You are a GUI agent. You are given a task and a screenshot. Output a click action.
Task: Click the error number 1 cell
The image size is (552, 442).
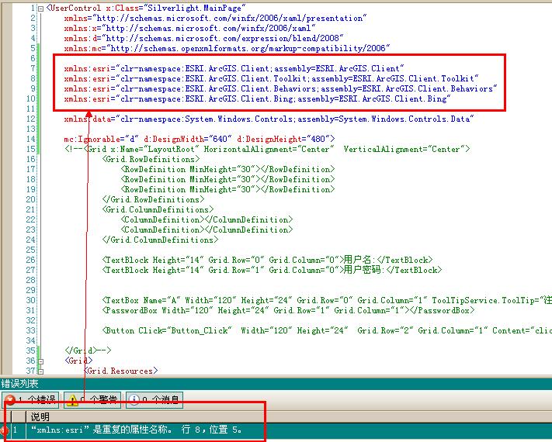pyautogui.click(x=15, y=430)
